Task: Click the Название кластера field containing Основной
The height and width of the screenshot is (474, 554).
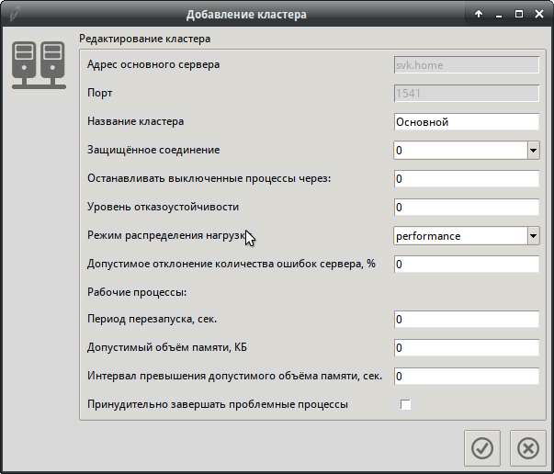Action: tap(465, 121)
